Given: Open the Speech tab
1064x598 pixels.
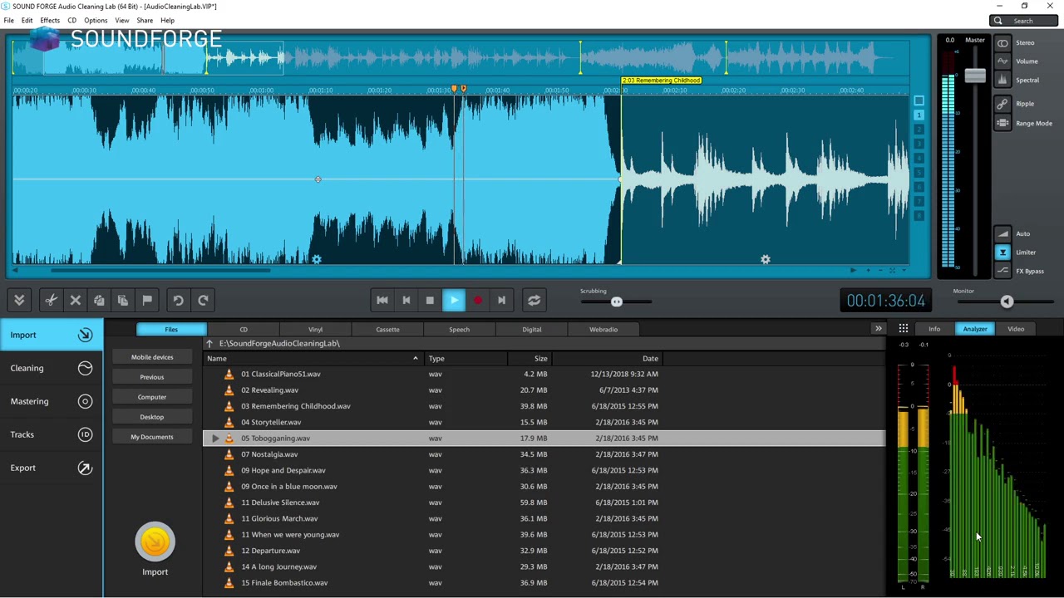Looking at the screenshot, I should point(459,330).
